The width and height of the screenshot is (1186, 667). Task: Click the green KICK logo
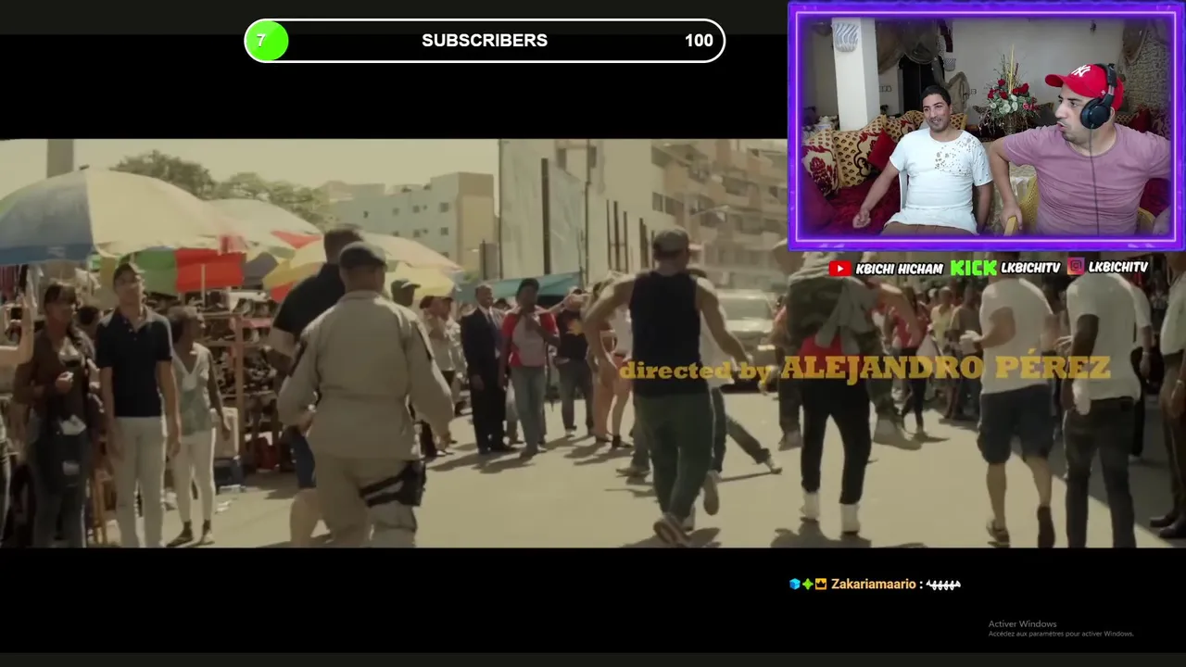tap(973, 268)
